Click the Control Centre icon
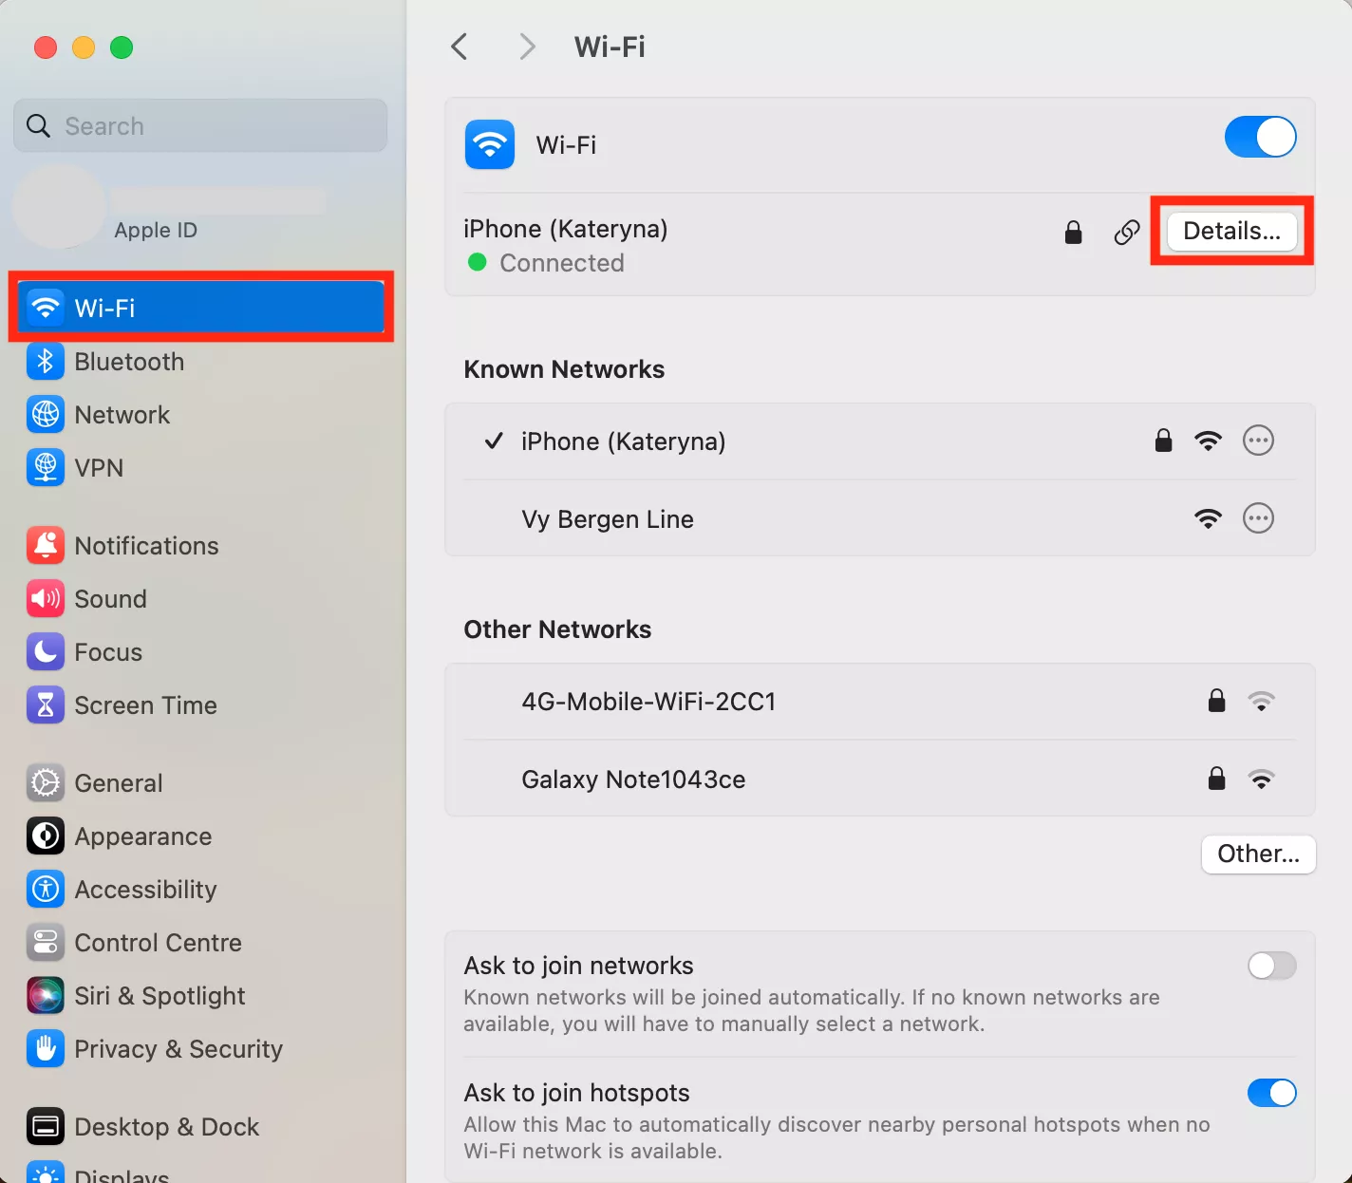1352x1183 pixels. point(45,943)
